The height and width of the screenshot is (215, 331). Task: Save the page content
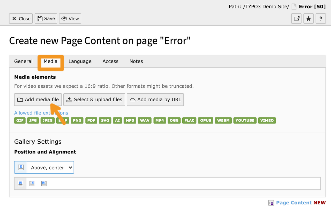(x=46, y=19)
